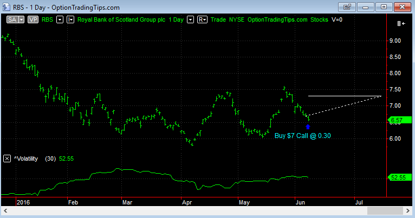Screen dimensions: 415x218
Task: Click the Jun date axis label
Action: 300,202
